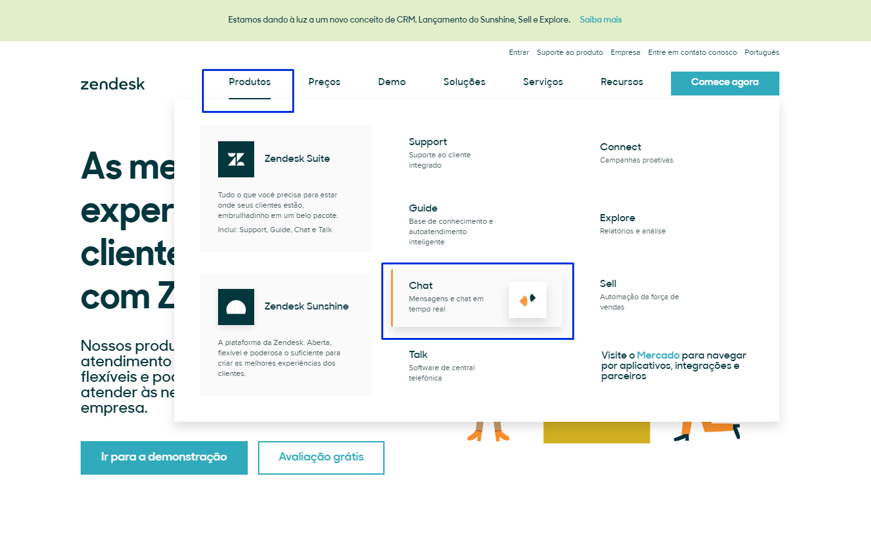Viewport: 871px width, 534px height.
Task: Click the Zendesk logo in the header
Action: pos(113,84)
